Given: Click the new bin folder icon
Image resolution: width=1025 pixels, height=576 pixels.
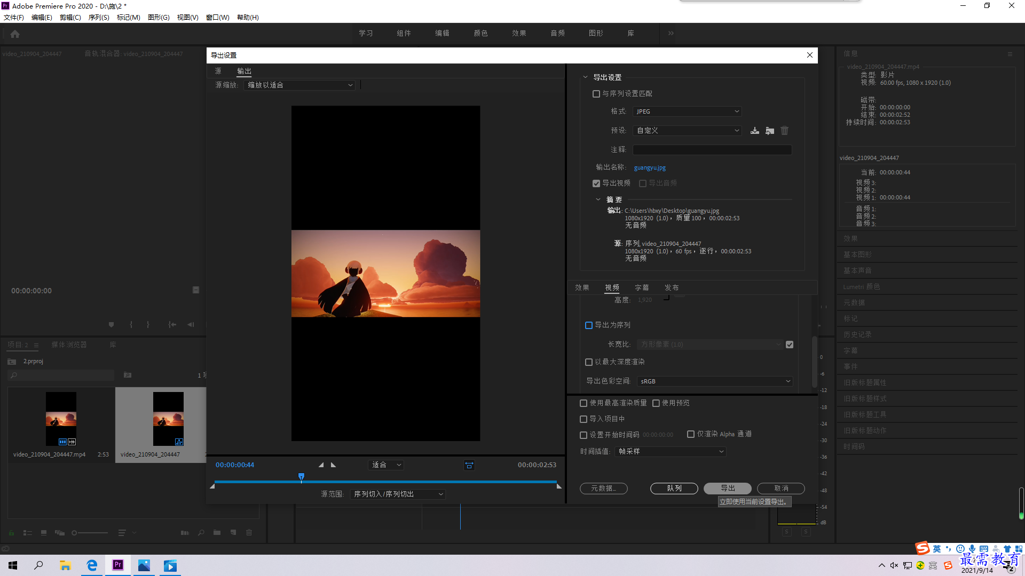Looking at the screenshot, I should click(217, 532).
